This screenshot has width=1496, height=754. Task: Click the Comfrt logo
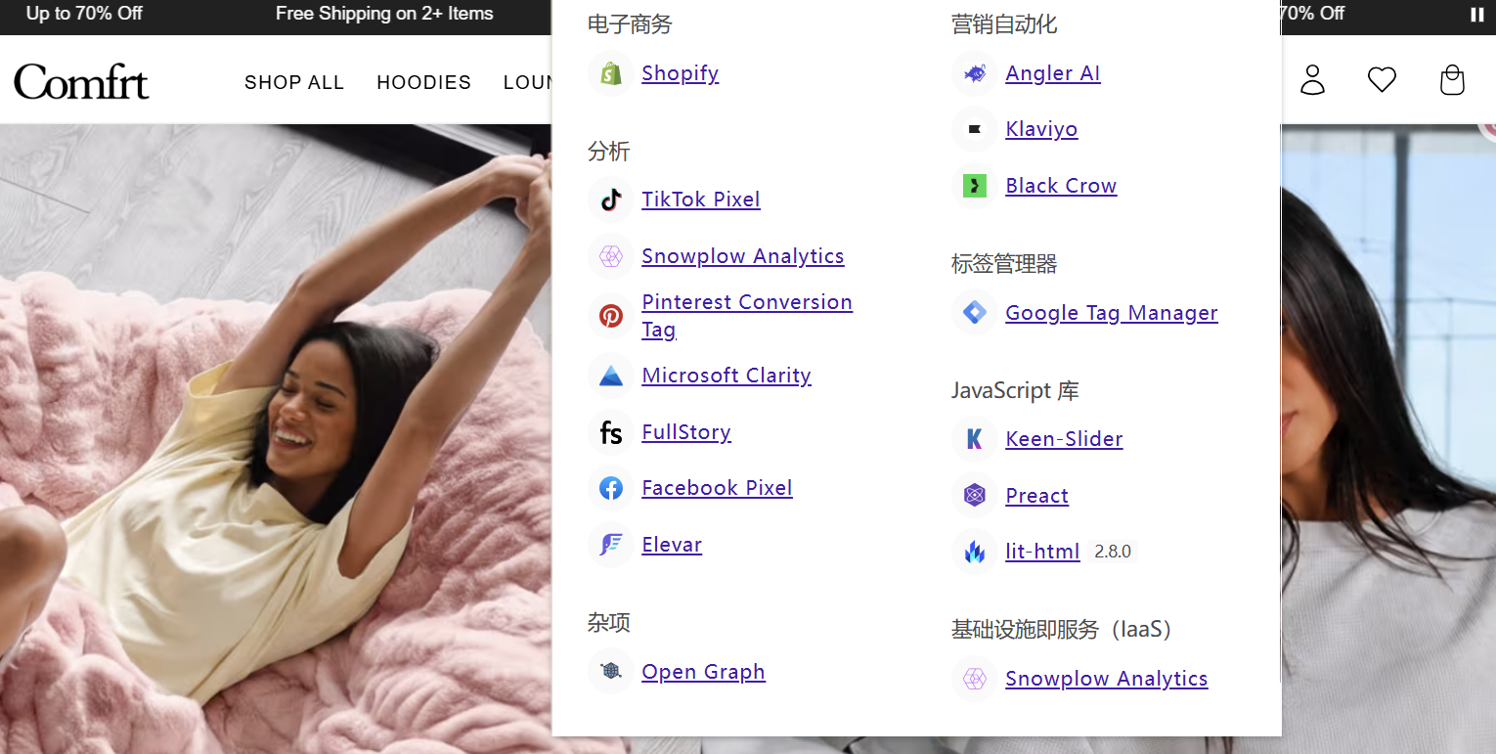[81, 82]
